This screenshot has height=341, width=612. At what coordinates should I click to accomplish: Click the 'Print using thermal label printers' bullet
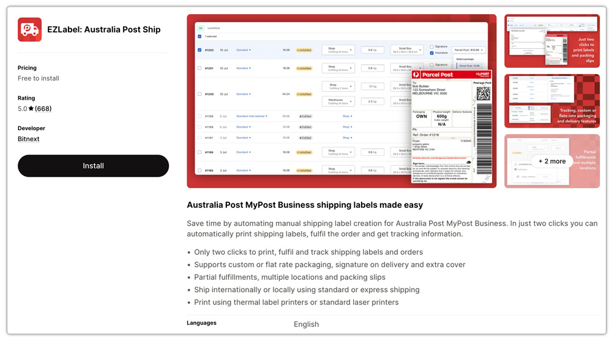(x=296, y=302)
